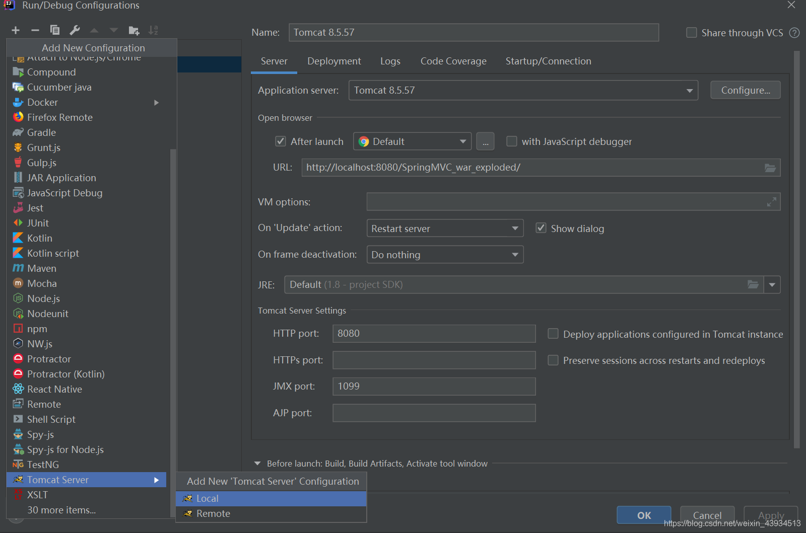This screenshot has width=806, height=533.
Task: Open the On frame deactivation dropdown
Action: [445, 255]
